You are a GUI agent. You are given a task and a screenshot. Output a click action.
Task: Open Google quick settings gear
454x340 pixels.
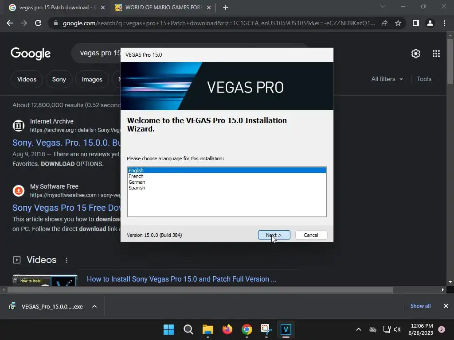point(416,54)
